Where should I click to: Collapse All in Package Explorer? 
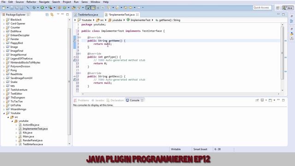[x=47, y=14]
